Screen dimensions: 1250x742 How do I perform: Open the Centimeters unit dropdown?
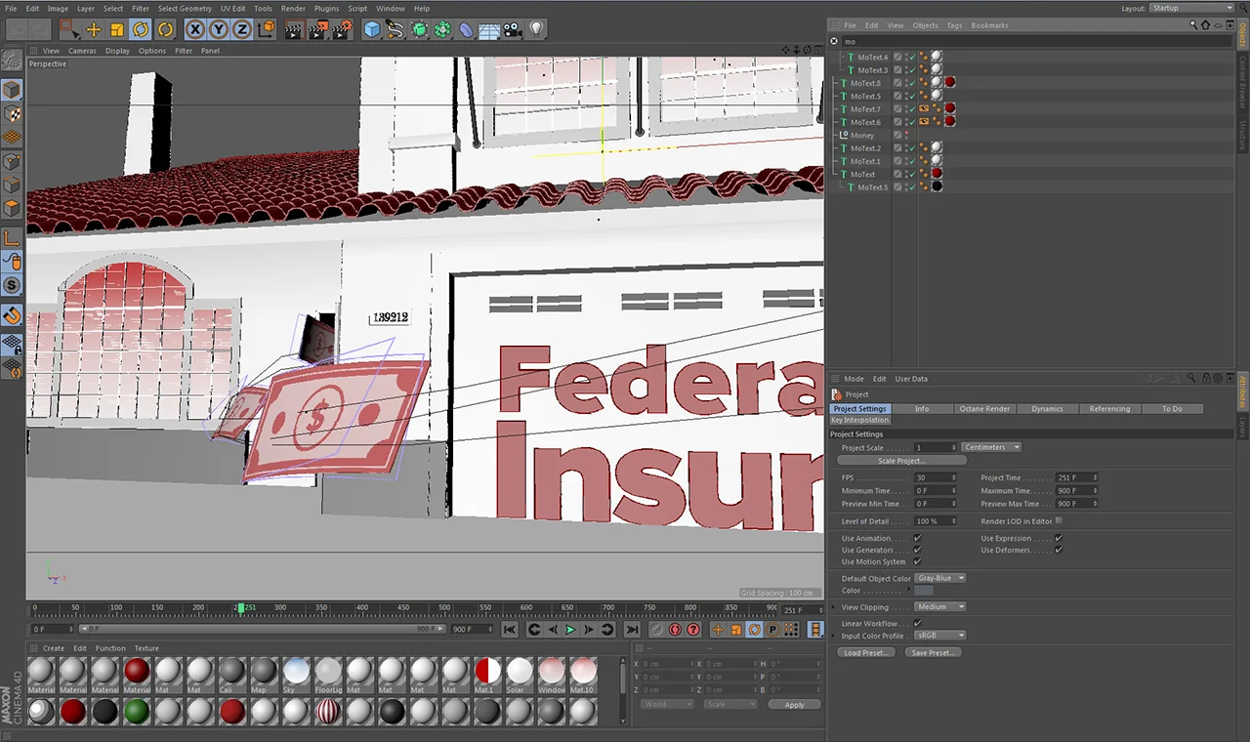[x=991, y=447]
